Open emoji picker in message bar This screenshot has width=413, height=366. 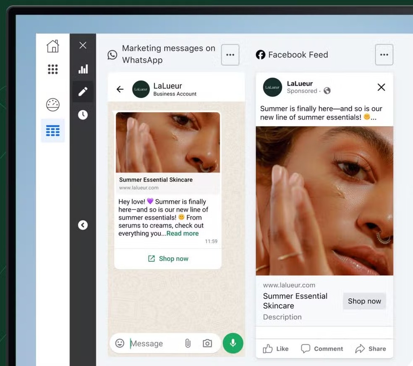tap(120, 343)
